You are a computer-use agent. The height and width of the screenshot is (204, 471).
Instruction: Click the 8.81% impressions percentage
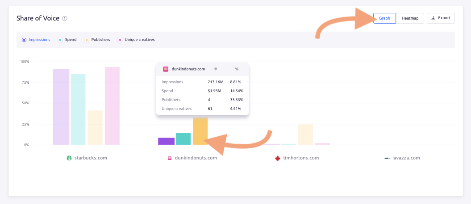[x=236, y=82]
